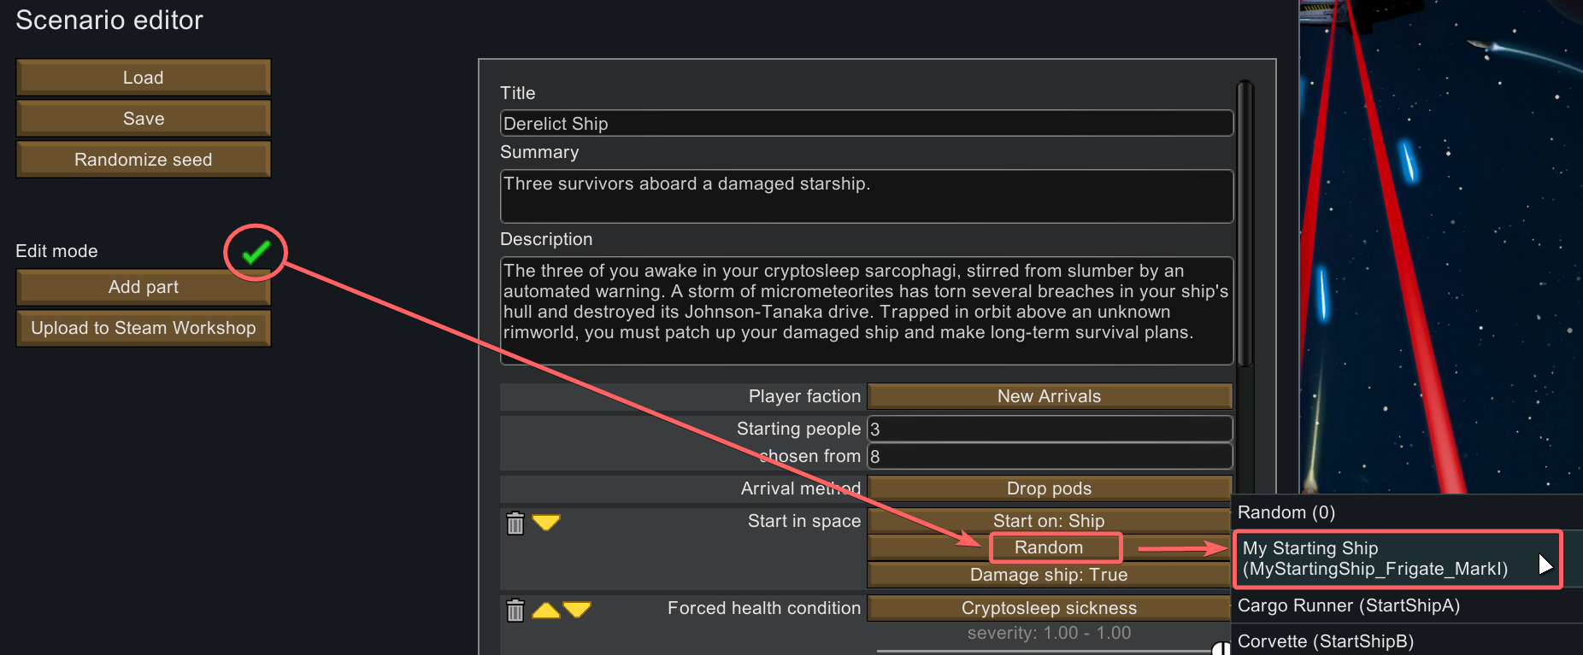Toggle the Edit mode checkmark
This screenshot has height=655, width=1583.
coord(255,252)
